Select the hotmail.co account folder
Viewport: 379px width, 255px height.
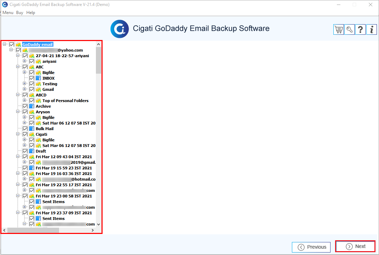coord(69,179)
